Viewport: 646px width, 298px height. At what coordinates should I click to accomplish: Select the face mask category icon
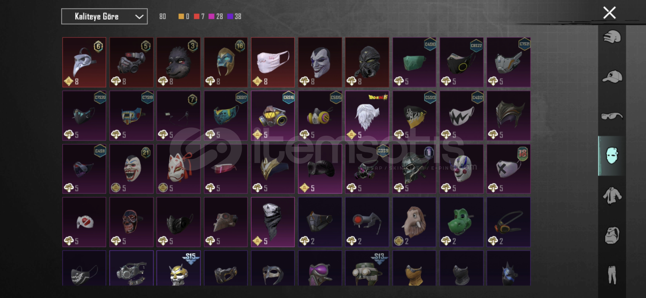612,156
